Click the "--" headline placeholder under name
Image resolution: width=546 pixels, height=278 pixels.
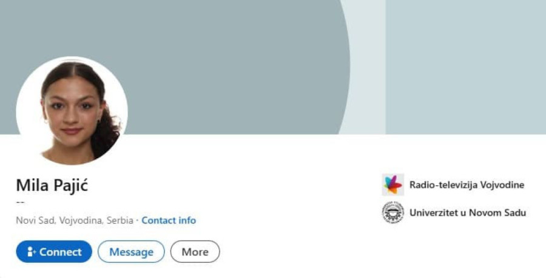coord(20,202)
